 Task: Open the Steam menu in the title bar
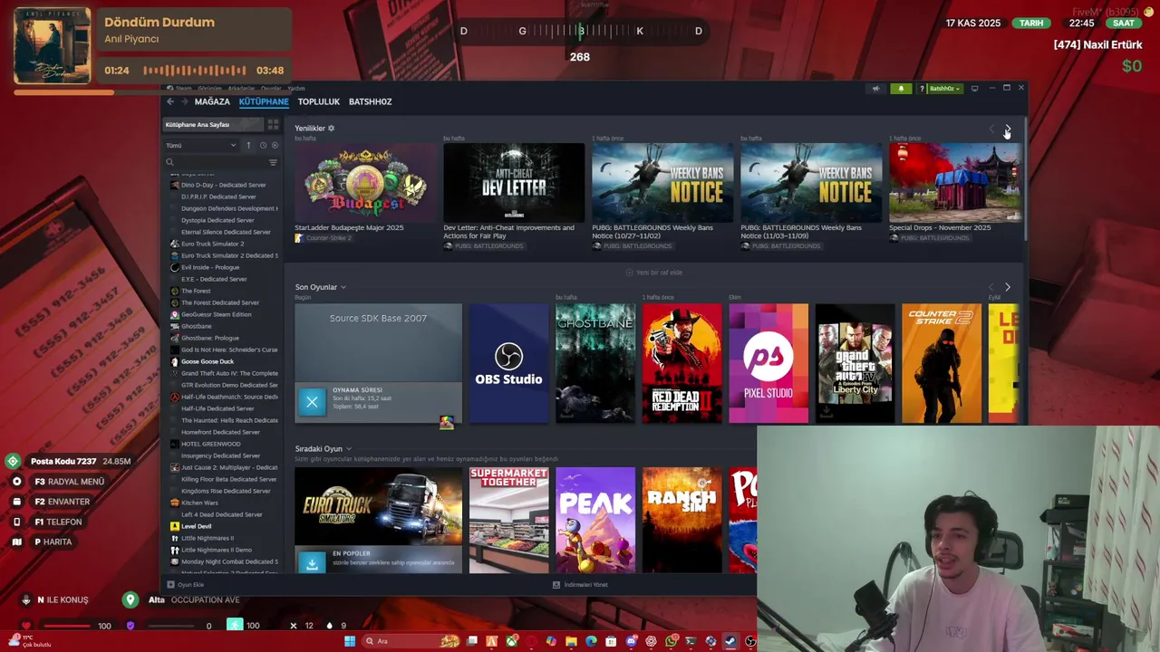click(183, 89)
